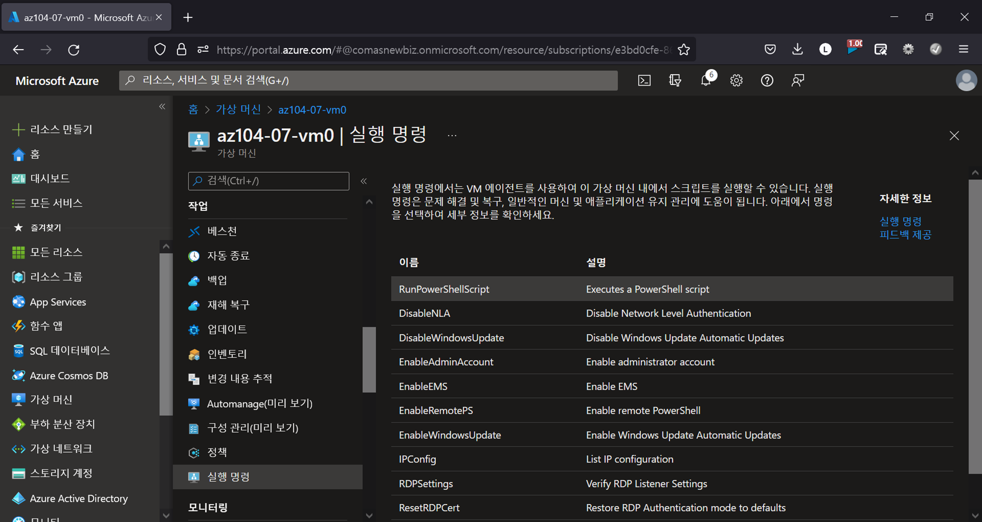Viewport: 982px width, 522px height.
Task: Click the 모든 리소스 grid icon
Action: (x=18, y=252)
